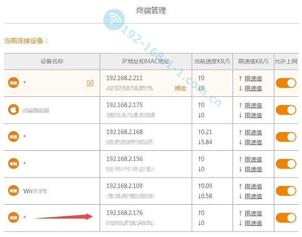This screenshot has height=237, width=302.
Task: Click the IP地址和MAC地址 column header
Action: coord(146,62)
